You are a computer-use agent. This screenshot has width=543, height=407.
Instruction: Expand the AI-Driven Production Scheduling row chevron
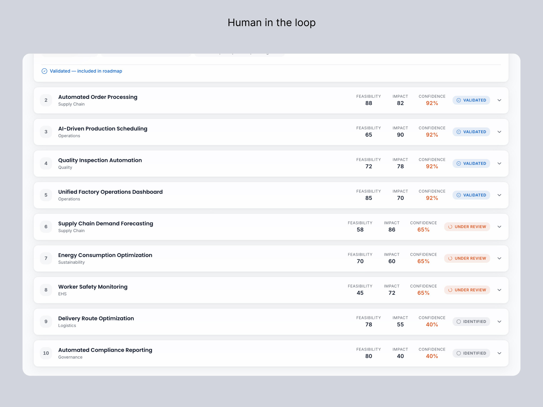coord(499,132)
